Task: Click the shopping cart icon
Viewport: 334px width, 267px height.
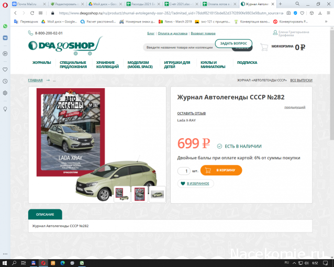Action: tap(264, 47)
